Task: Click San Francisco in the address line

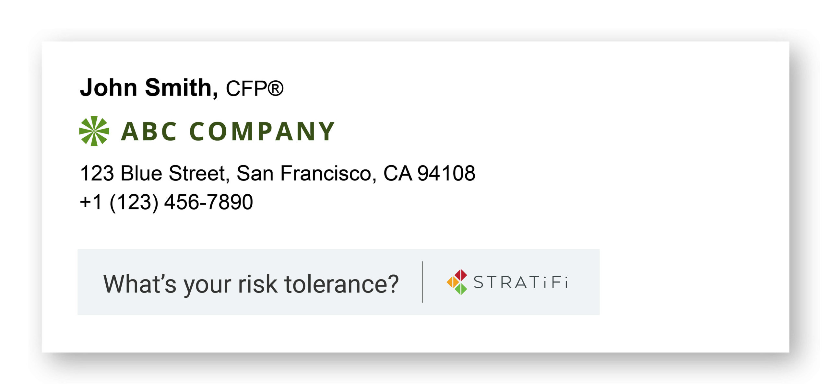Action: 304,173
